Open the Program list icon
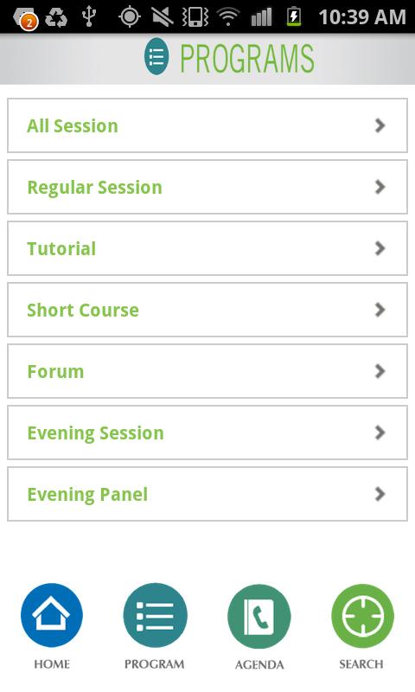Screen dimensions: 415x692 point(155,615)
